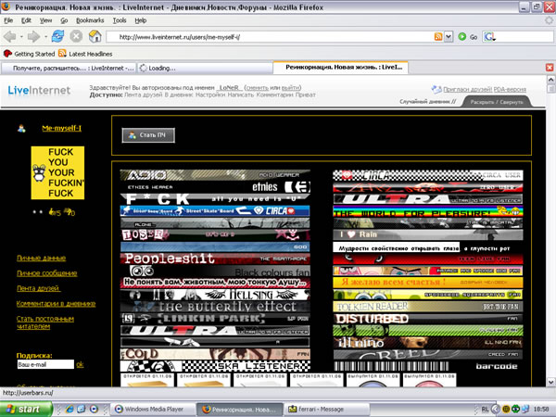
Task: Click the ok link next to e-mail field
Action: tap(80, 364)
